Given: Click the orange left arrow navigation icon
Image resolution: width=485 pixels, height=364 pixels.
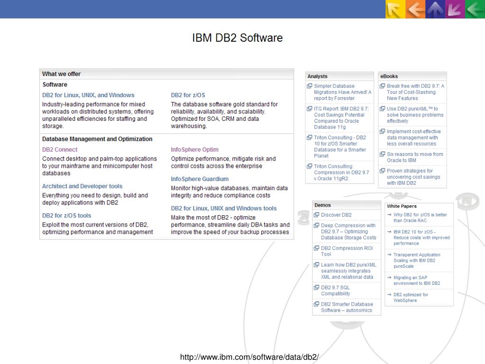Looking at the screenshot, I should pyautogui.click(x=415, y=9).
